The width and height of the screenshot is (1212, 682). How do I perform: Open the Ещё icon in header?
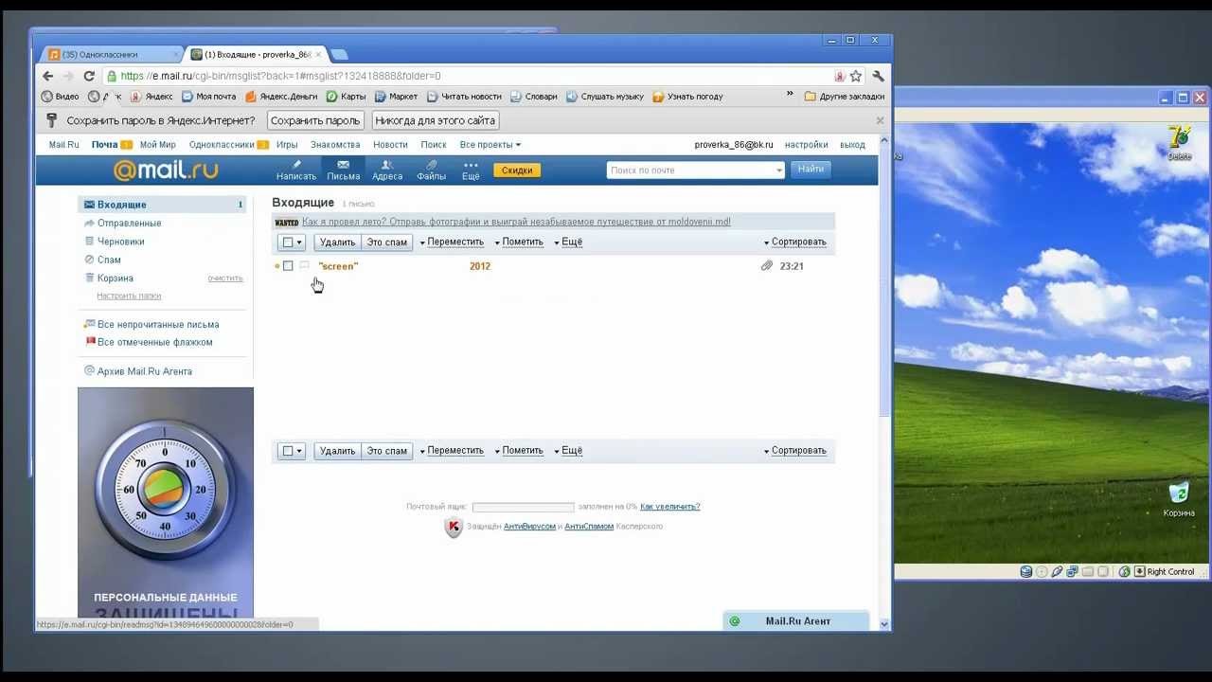(x=471, y=170)
